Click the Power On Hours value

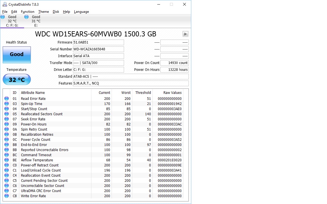tap(174, 70)
